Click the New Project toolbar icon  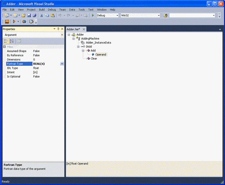pos(7,15)
